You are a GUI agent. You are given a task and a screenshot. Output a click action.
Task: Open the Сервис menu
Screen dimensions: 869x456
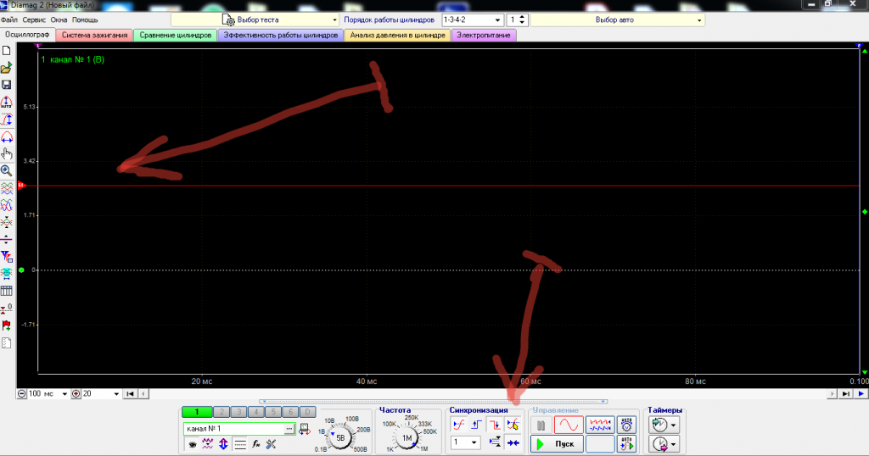(34, 20)
